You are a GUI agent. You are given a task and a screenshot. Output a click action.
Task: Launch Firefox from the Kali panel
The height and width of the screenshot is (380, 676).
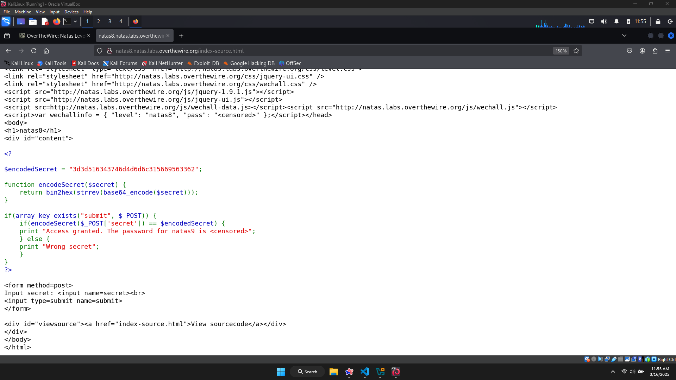point(56,21)
